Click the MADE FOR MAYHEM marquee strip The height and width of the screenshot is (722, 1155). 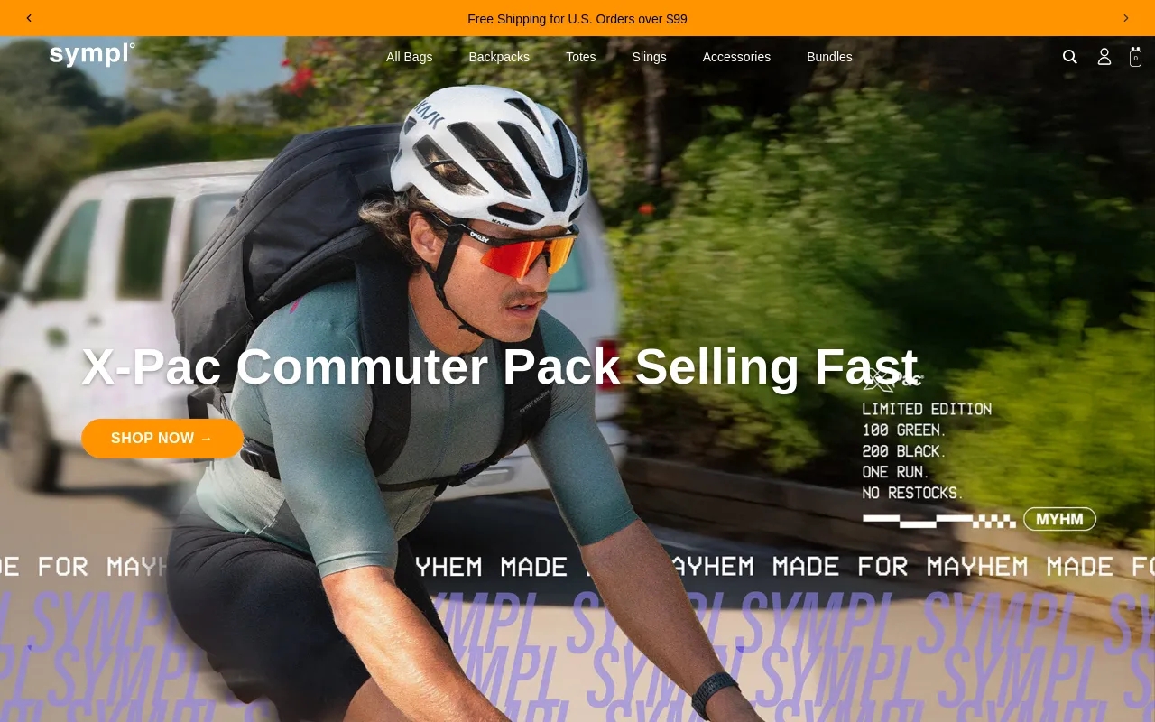pyautogui.click(x=577, y=567)
